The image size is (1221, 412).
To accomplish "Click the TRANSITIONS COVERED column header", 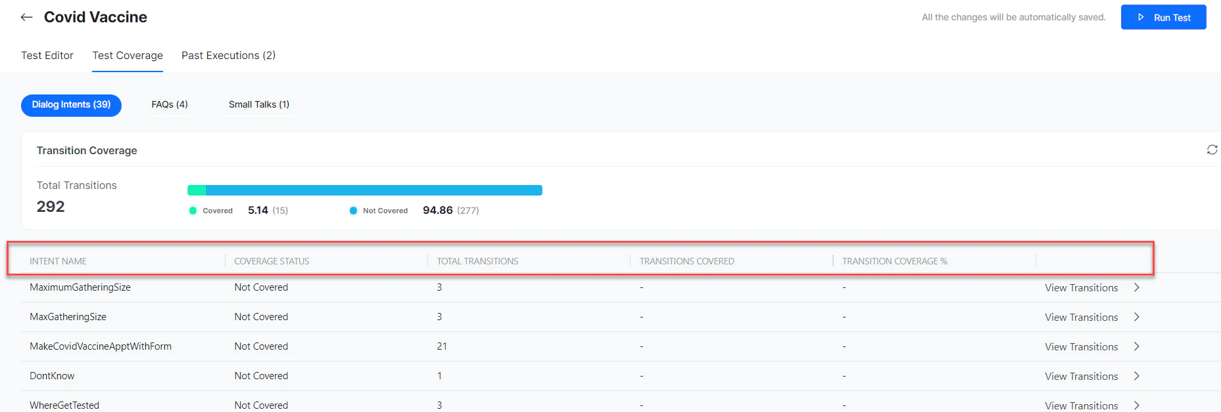I will coord(686,261).
